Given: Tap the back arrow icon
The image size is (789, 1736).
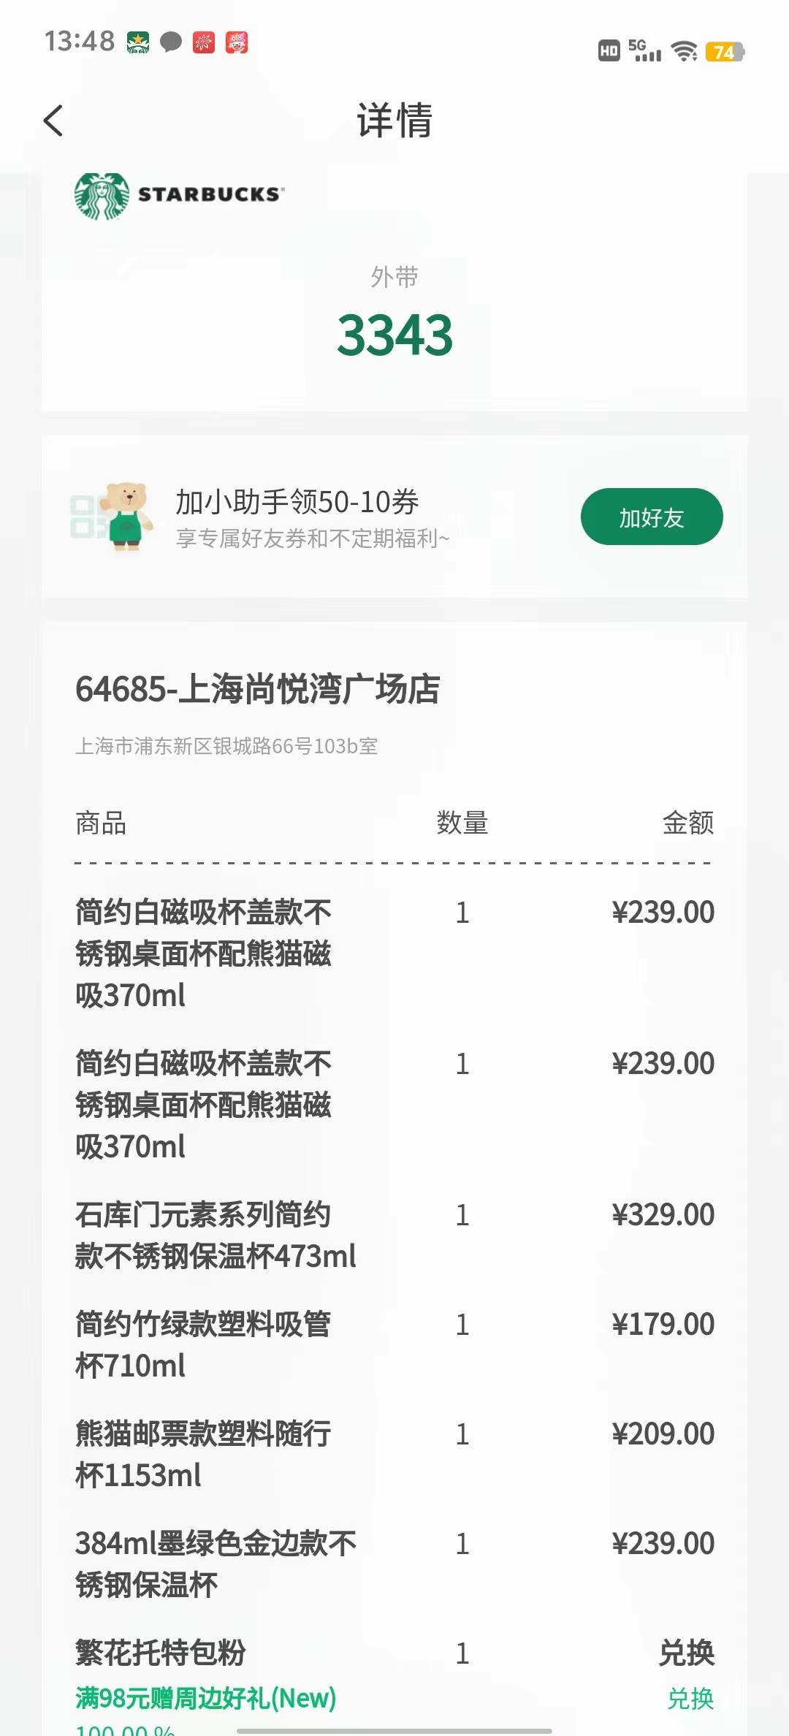Looking at the screenshot, I should coord(53,121).
